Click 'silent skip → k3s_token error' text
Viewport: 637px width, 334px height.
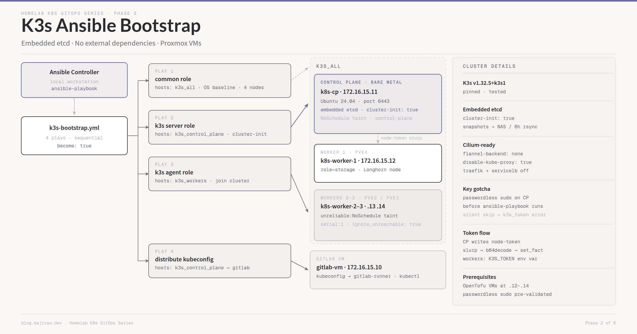[x=504, y=215]
